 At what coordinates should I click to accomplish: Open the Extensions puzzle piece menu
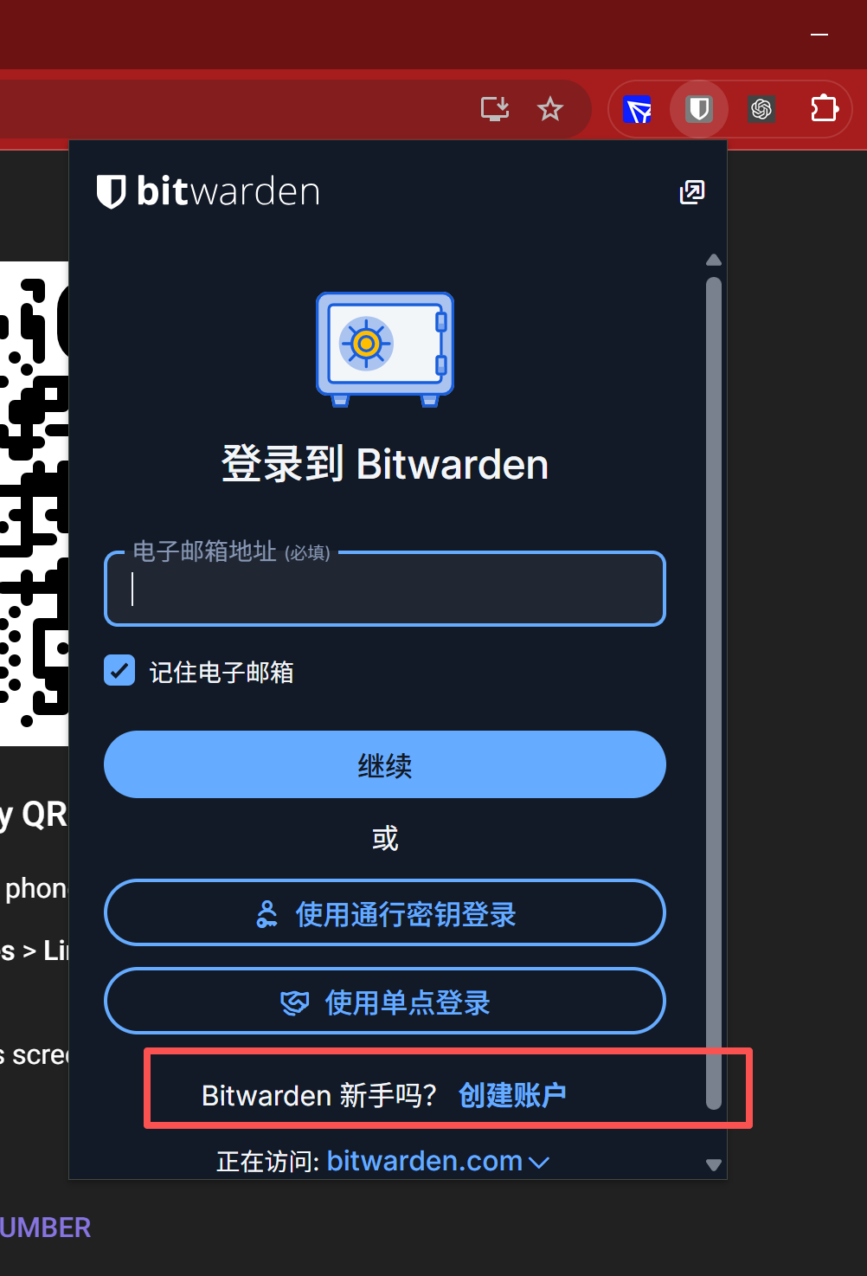(824, 109)
